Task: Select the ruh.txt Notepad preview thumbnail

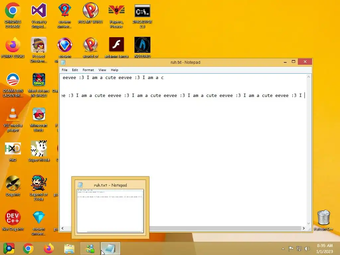Action: 110,208
